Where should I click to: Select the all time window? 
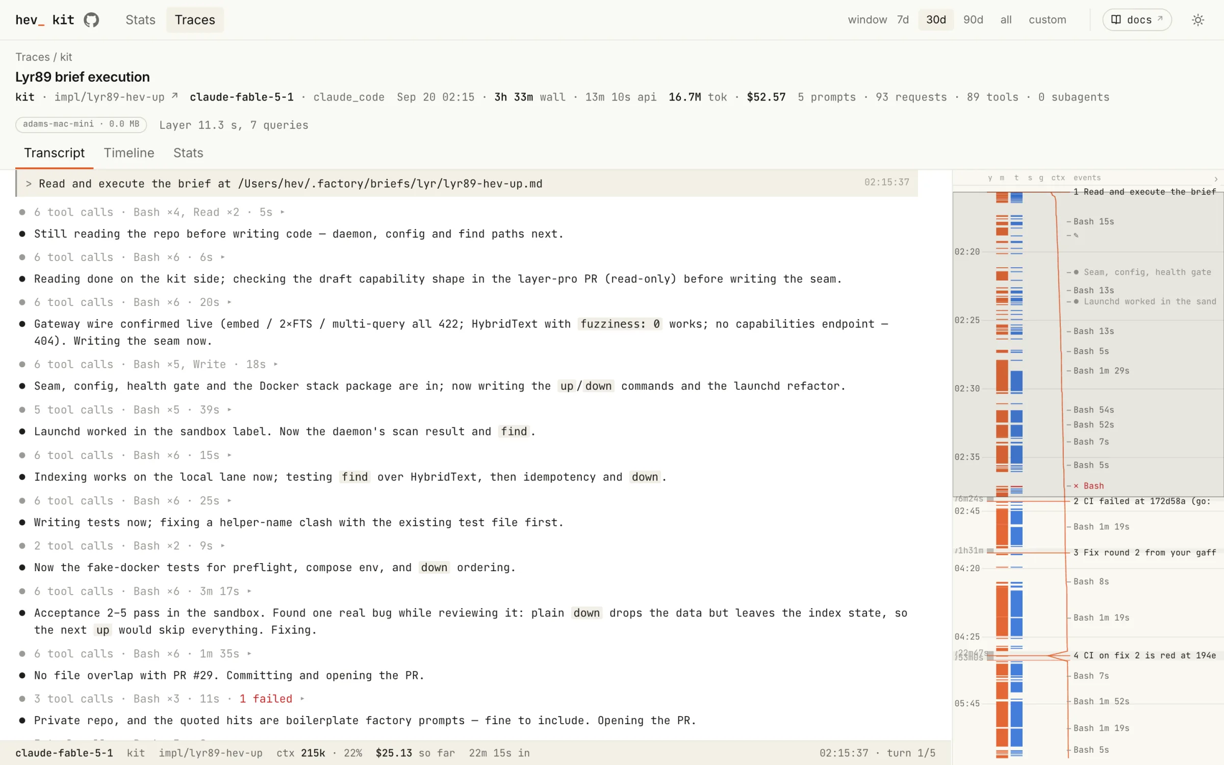point(1006,20)
